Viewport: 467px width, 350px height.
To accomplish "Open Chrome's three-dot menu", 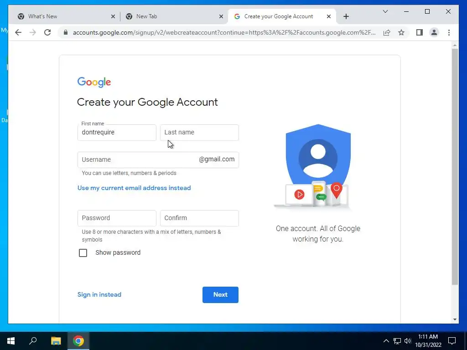I will pyautogui.click(x=449, y=32).
